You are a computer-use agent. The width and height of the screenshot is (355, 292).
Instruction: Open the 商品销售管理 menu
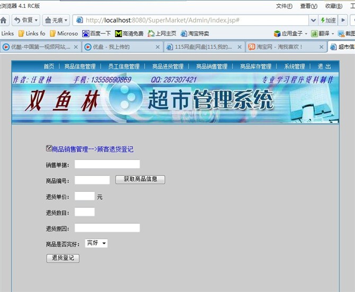[x=211, y=67]
